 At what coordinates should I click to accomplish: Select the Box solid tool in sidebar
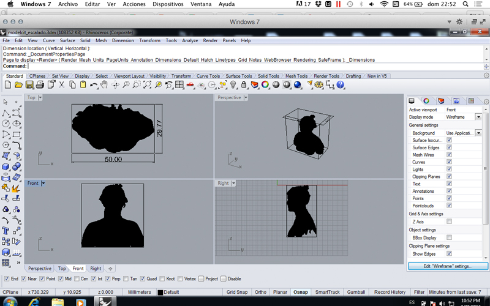coord(6,166)
